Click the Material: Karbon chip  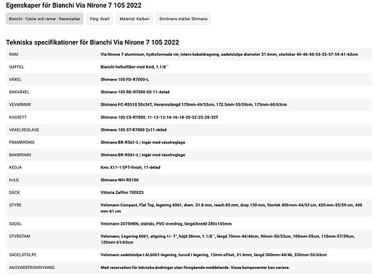pos(134,19)
